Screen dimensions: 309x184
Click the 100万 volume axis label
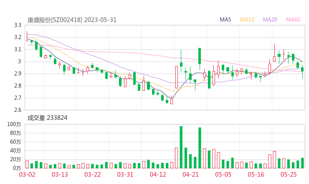pos(14,124)
